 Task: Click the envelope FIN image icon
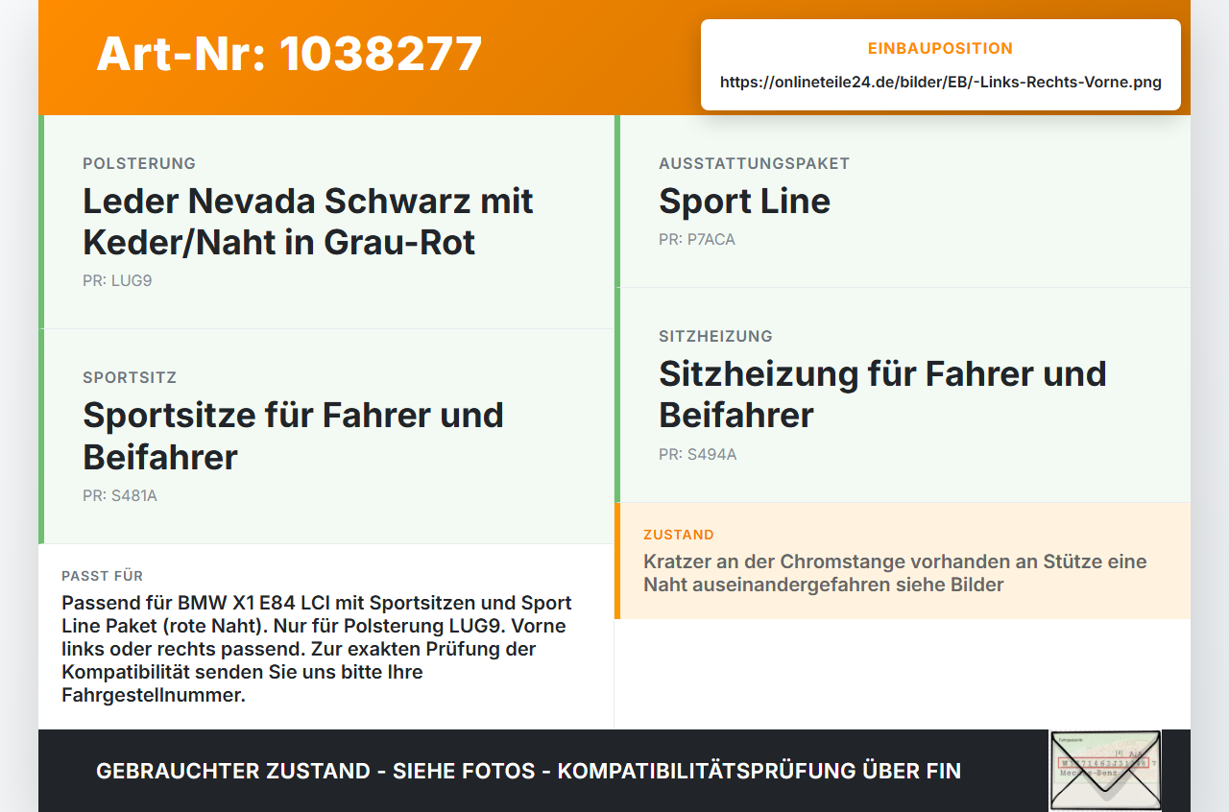tap(1105, 771)
